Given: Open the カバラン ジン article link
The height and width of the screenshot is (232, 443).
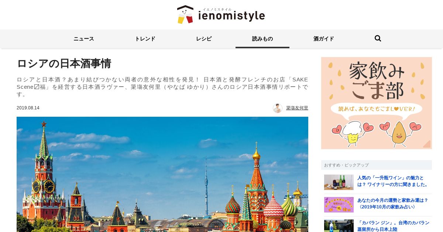Looking at the screenshot, I should click(x=393, y=226).
